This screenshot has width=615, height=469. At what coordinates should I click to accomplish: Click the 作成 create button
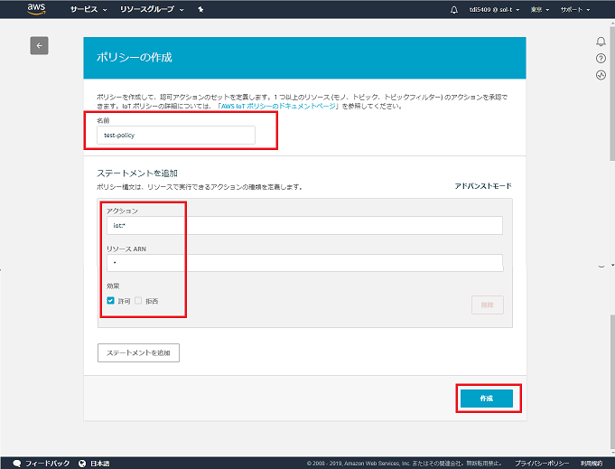pyautogui.click(x=487, y=399)
